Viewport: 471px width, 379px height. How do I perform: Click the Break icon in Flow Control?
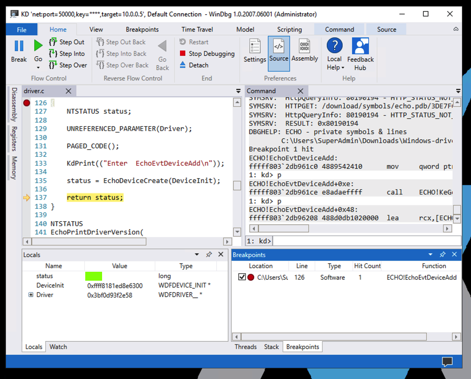19,47
